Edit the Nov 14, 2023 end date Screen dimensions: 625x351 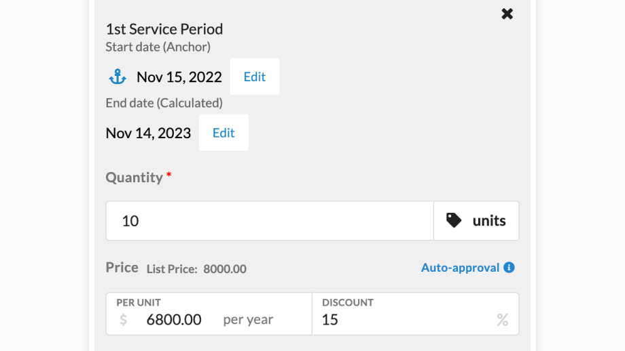224,133
